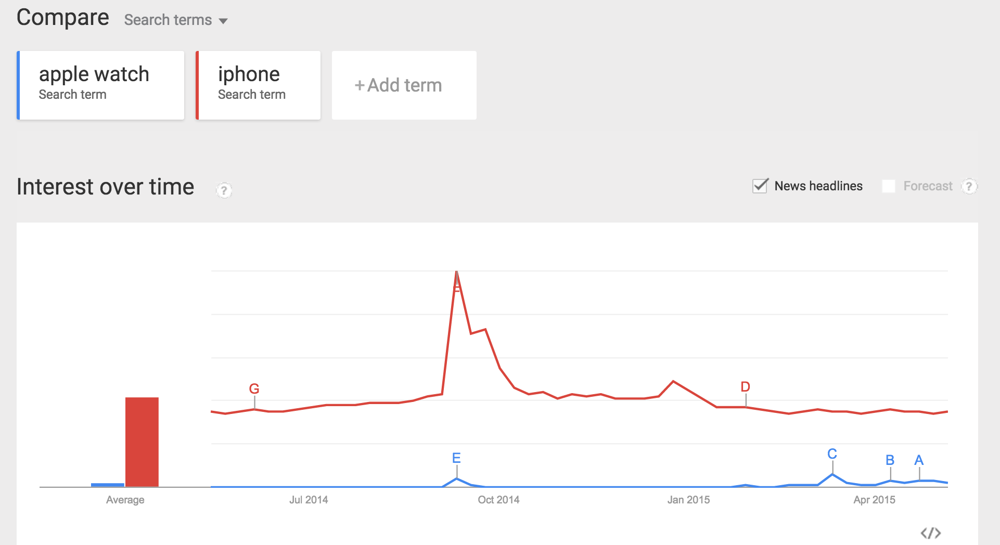
Task: Click news headline marker E on chart
Action: 456,458
